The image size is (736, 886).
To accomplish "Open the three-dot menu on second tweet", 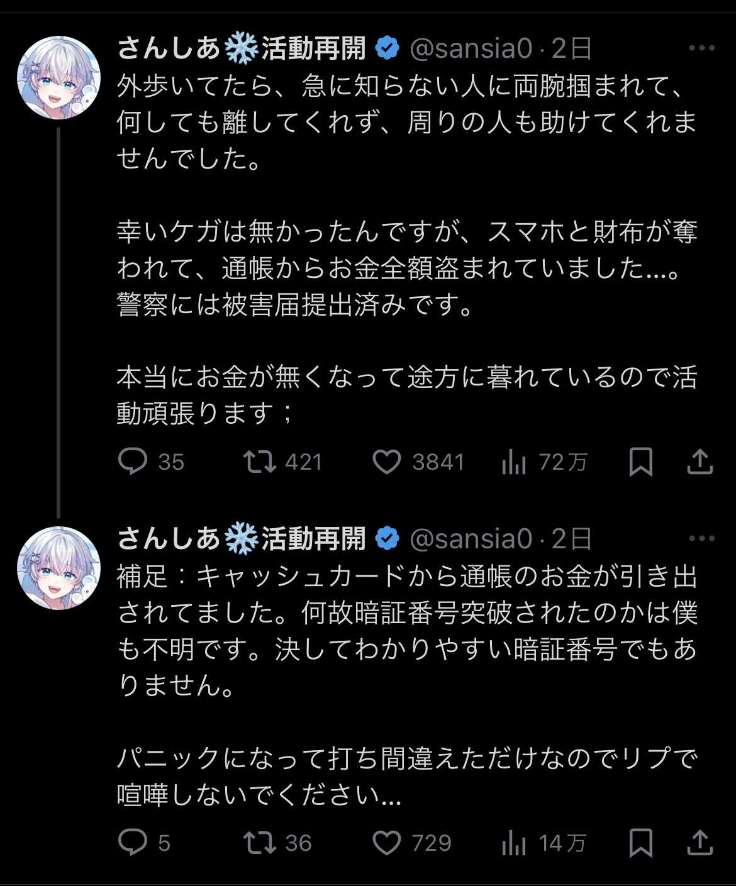I will 701,539.
